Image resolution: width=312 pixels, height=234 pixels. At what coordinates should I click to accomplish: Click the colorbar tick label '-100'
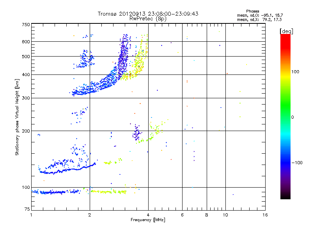coord(297,163)
